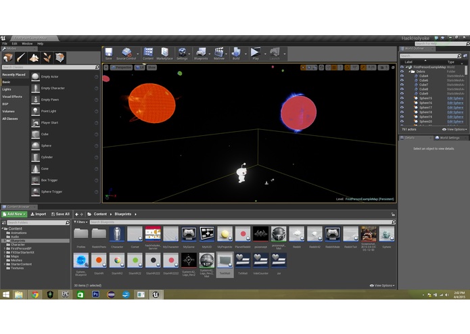Viewport: 470px width, 334px height.
Task: Toggle visibility of Cube4 in World Outliner
Action: point(402,76)
